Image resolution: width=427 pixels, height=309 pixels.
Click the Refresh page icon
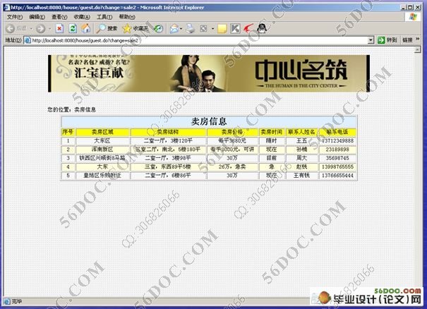(x=72, y=28)
